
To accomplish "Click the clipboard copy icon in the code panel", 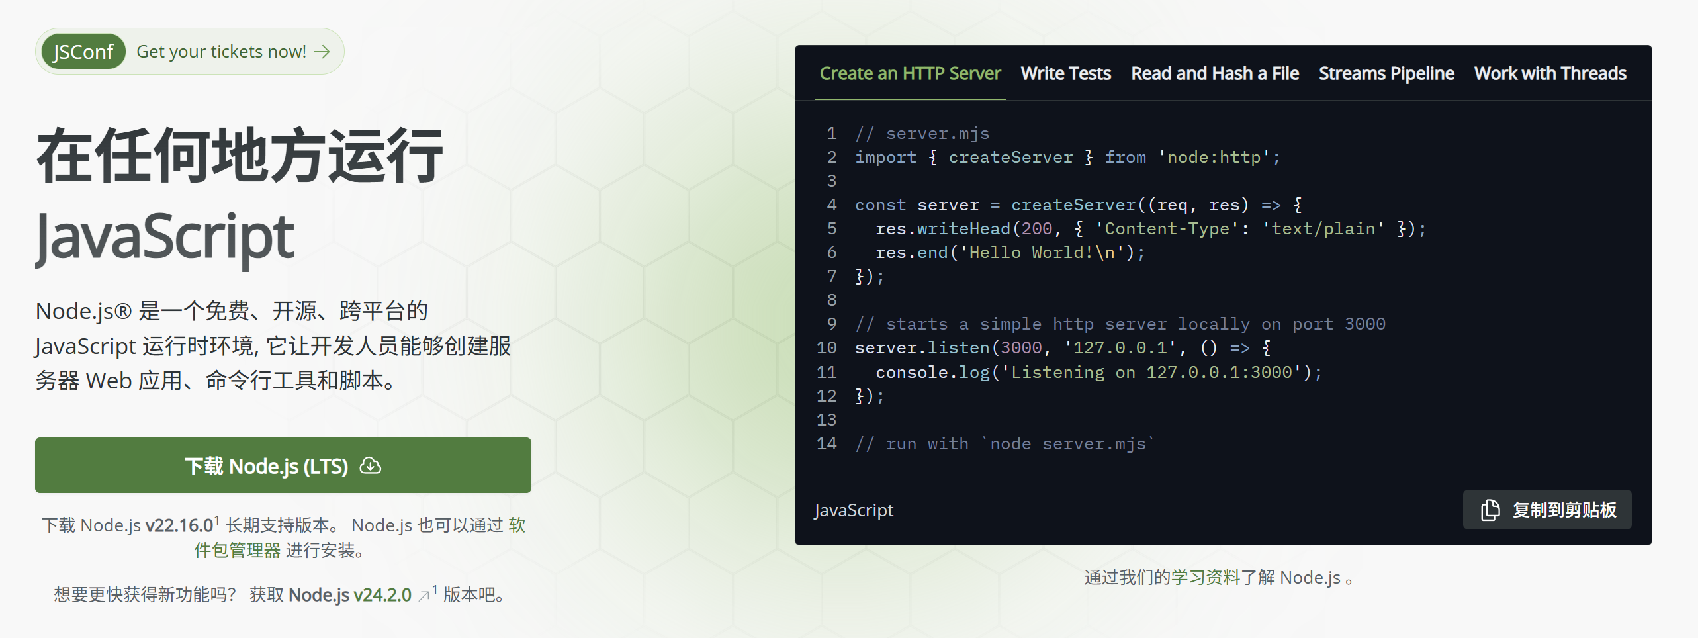I will [1490, 510].
